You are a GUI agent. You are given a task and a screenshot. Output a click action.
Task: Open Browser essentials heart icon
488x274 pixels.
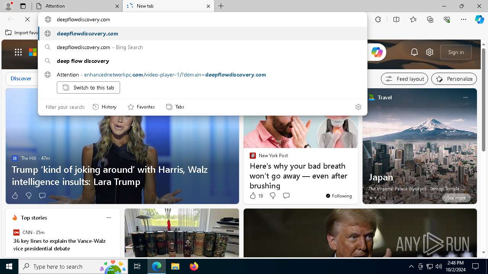[447, 19]
